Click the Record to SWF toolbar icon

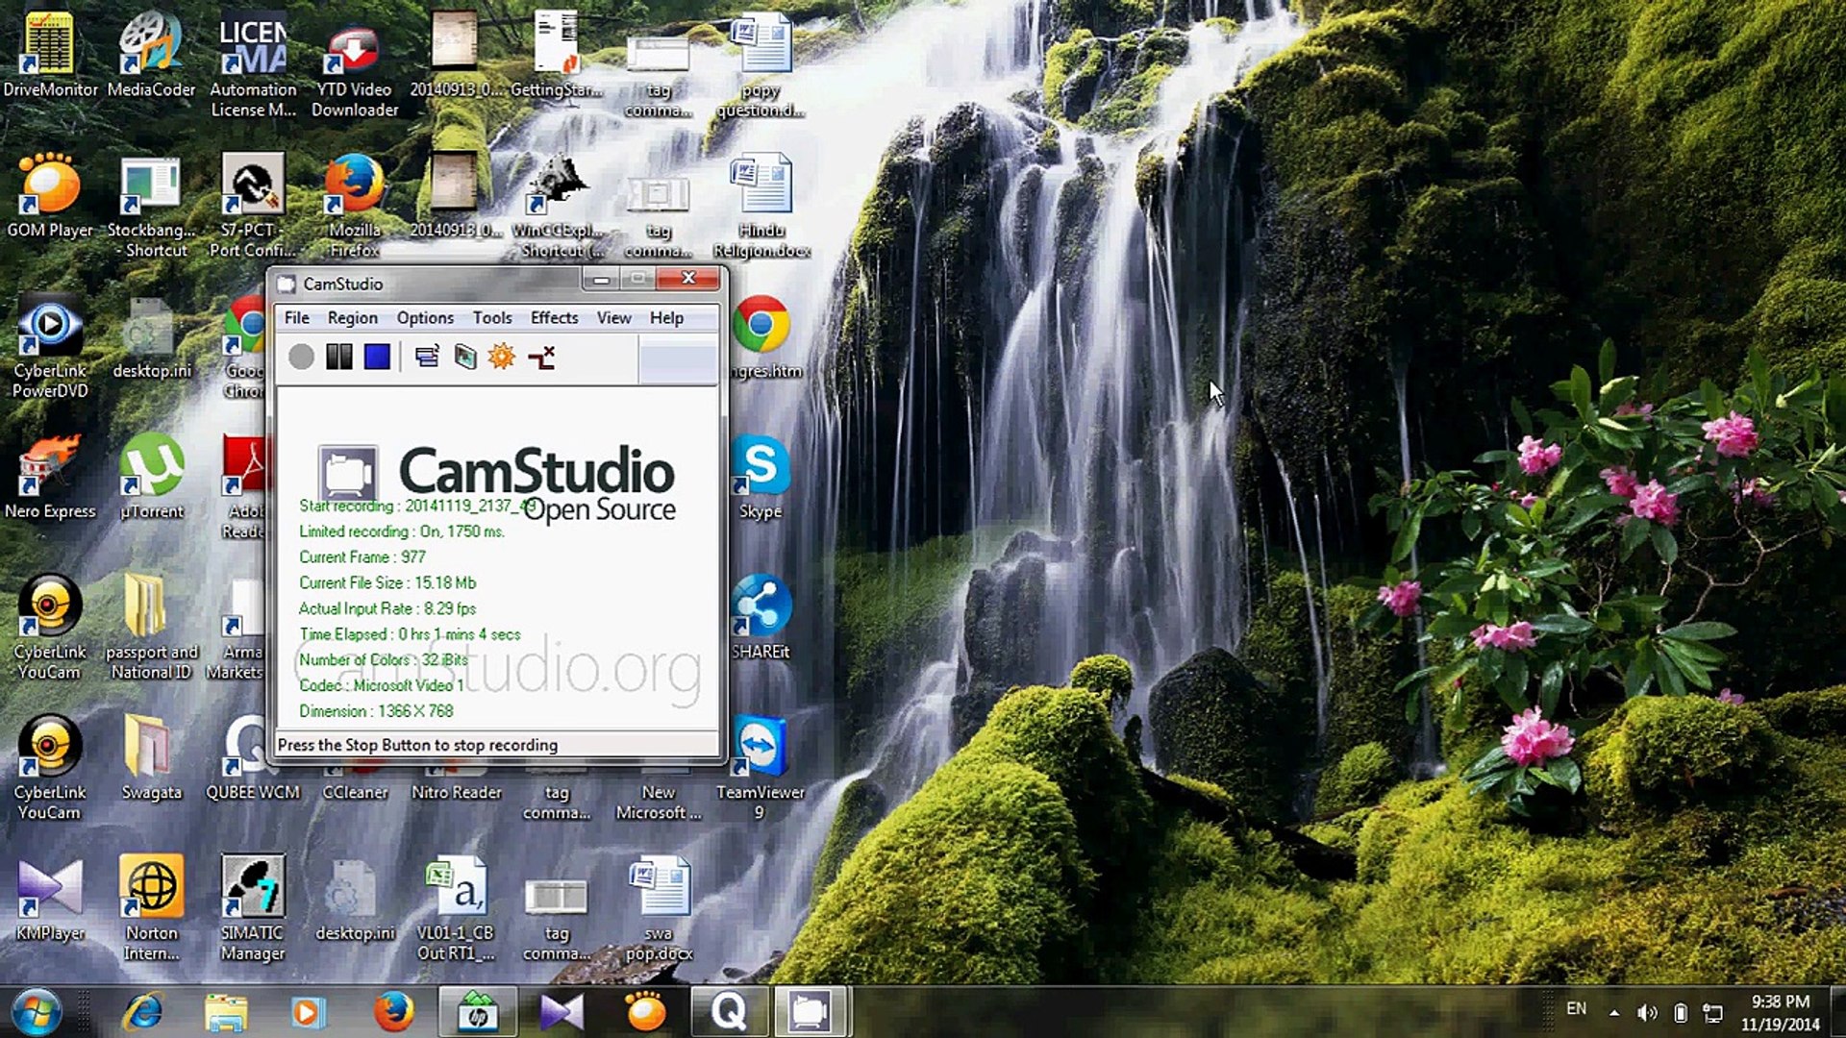tap(465, 358)
